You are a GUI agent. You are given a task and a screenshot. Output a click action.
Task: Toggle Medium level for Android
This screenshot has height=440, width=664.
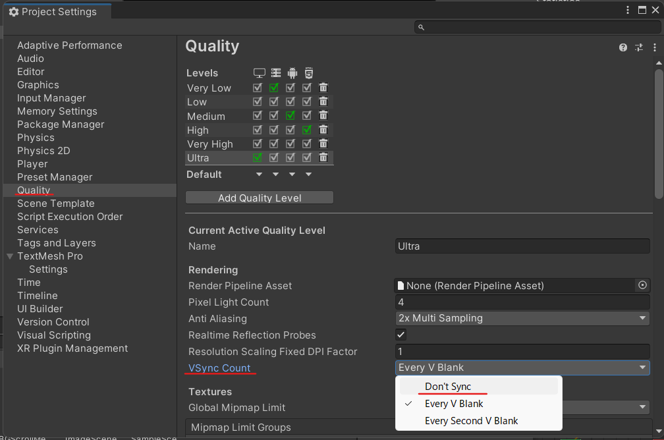pos(290,116)
